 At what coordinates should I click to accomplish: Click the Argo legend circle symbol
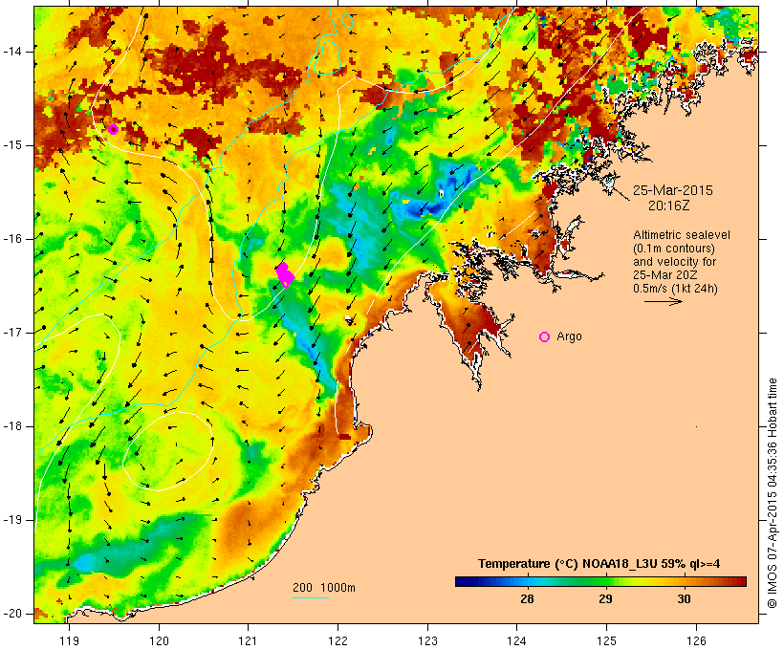tap(545, 337)
